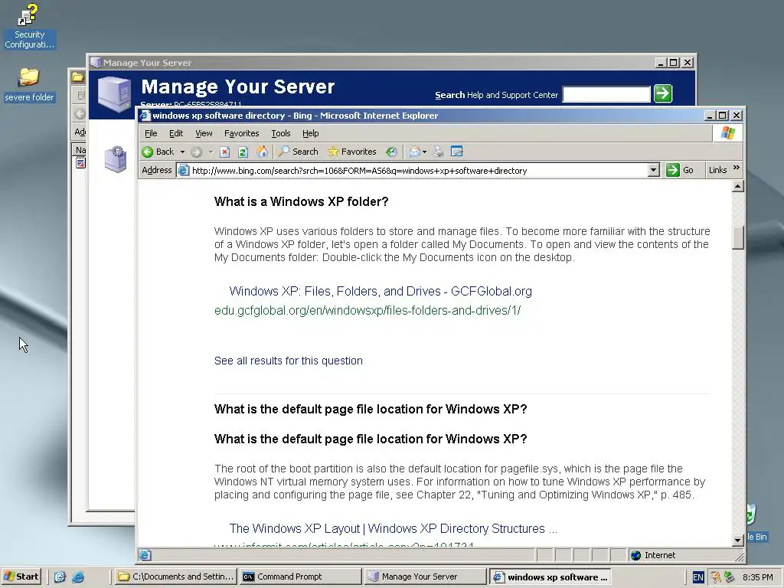784x588 pixels.
Task: Click the Show Desktop quick launch icon
Action: pos(60,577)
